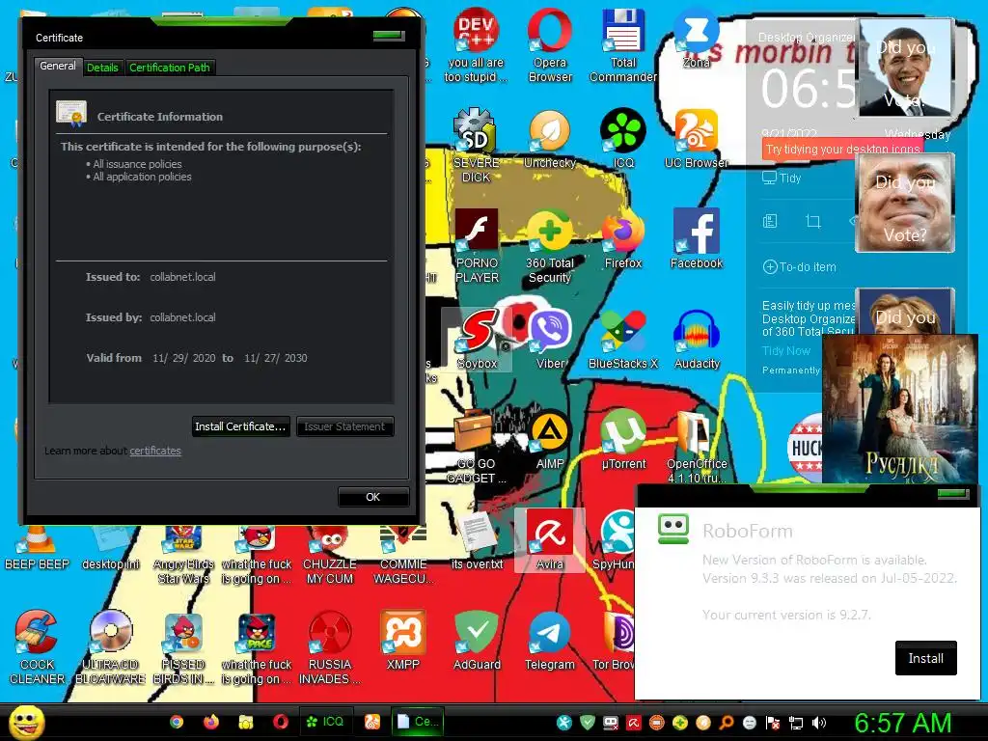988x741 pixels.
Task: Launch Audacity desktop shortcut
Action: point(697,341)
